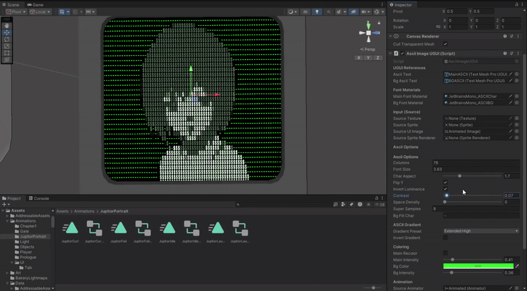527x291 pixels.
Task: Switch to the Scene tab
Action: click(x=11, y=5)
